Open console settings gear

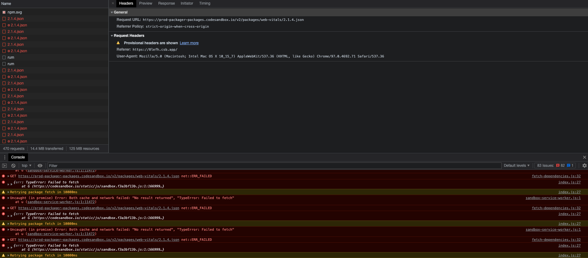(x=584, y=166)
